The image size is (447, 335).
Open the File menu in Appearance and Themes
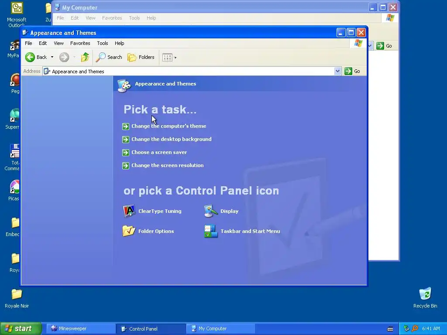click(28, 43)
